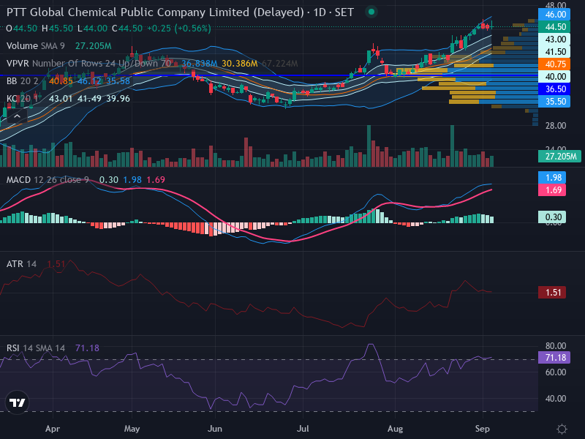Click the orange 40.75 price label
585x439 pixels.
[554, 64]
